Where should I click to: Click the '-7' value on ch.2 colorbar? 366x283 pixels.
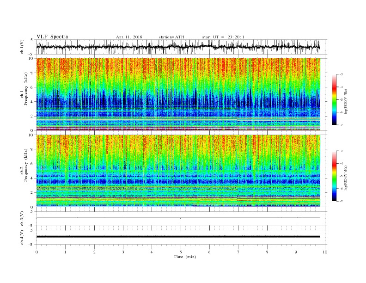pyautogui.click(x=341, y=201)
